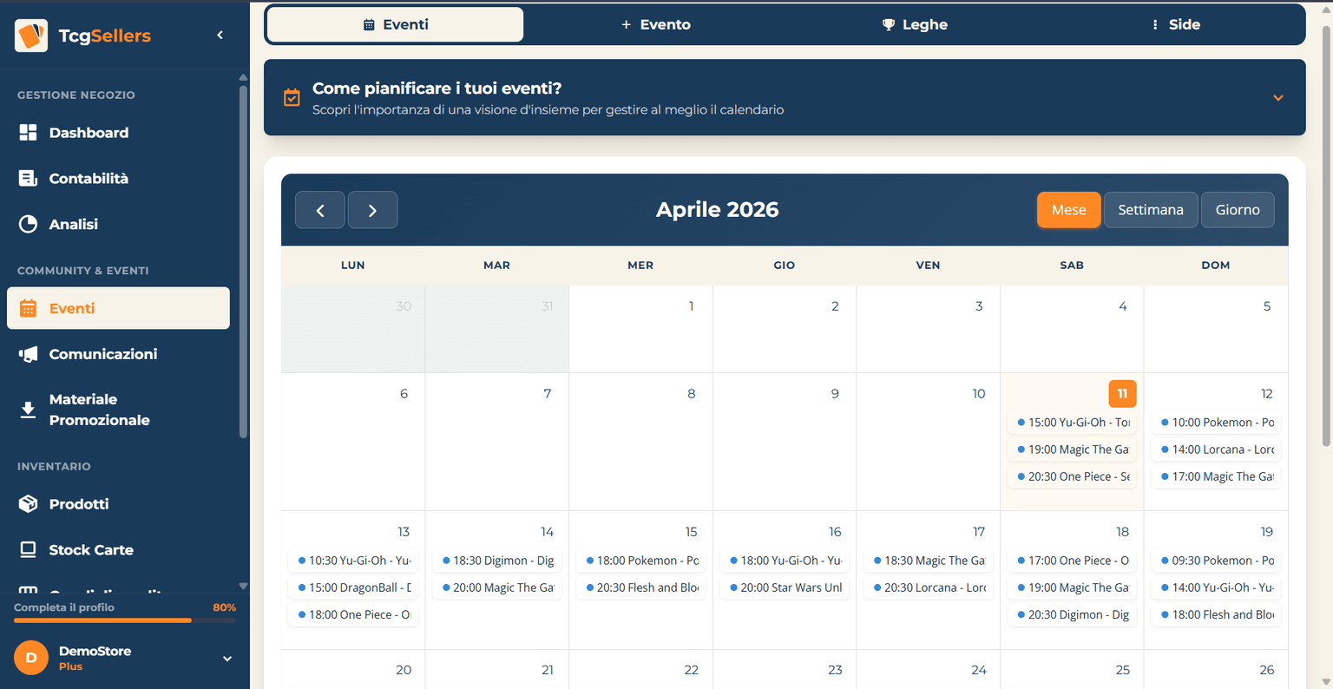This screenshot has width=1333, height=689.
Task: Open Contabilità from sidebar
Action: (118, 178)
